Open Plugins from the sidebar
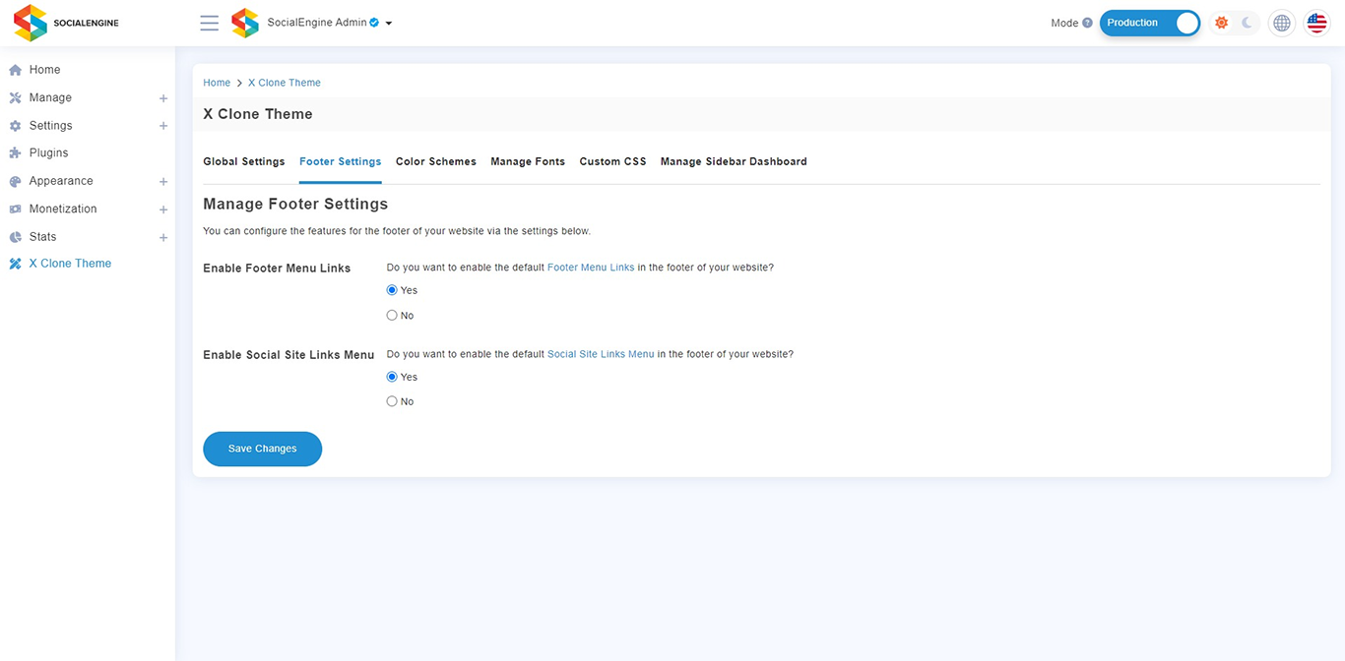The height and width of the screenshot is (661, 1345). click(x=48, y=152)
